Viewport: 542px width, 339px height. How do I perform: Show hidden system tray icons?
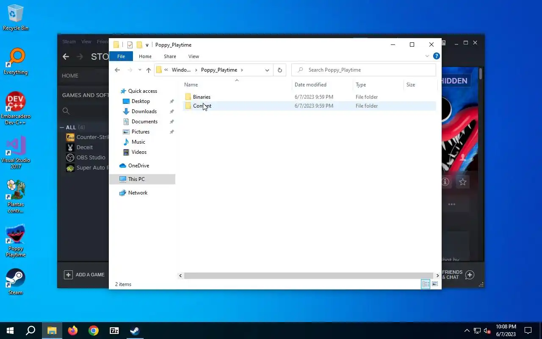tap(467, 331)
